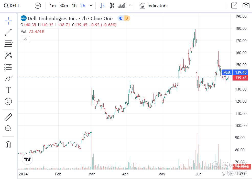Toggle extended hours moon indicator
Screen dimensions: 252x179
[x=121, y=18]
